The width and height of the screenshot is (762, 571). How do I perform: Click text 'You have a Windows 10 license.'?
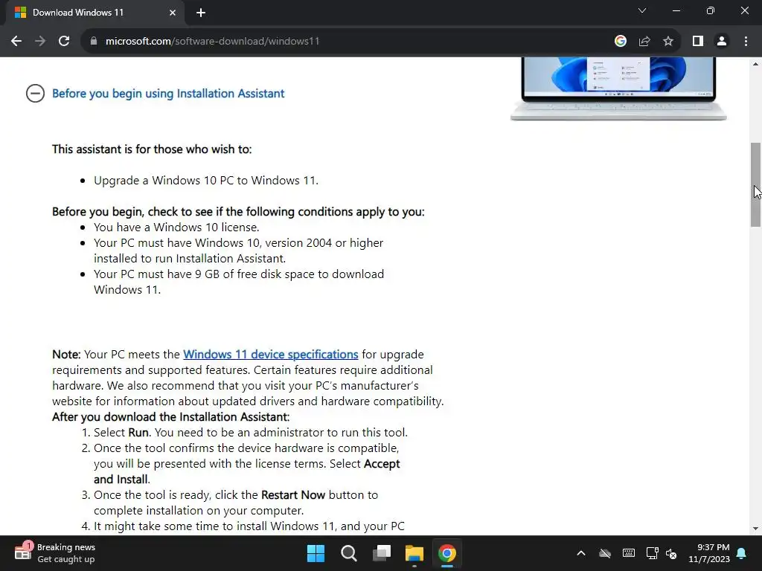[176, 228]
